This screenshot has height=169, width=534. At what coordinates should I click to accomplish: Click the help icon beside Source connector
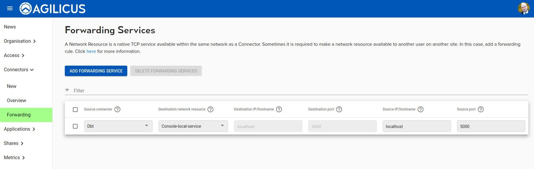(117, 109)
